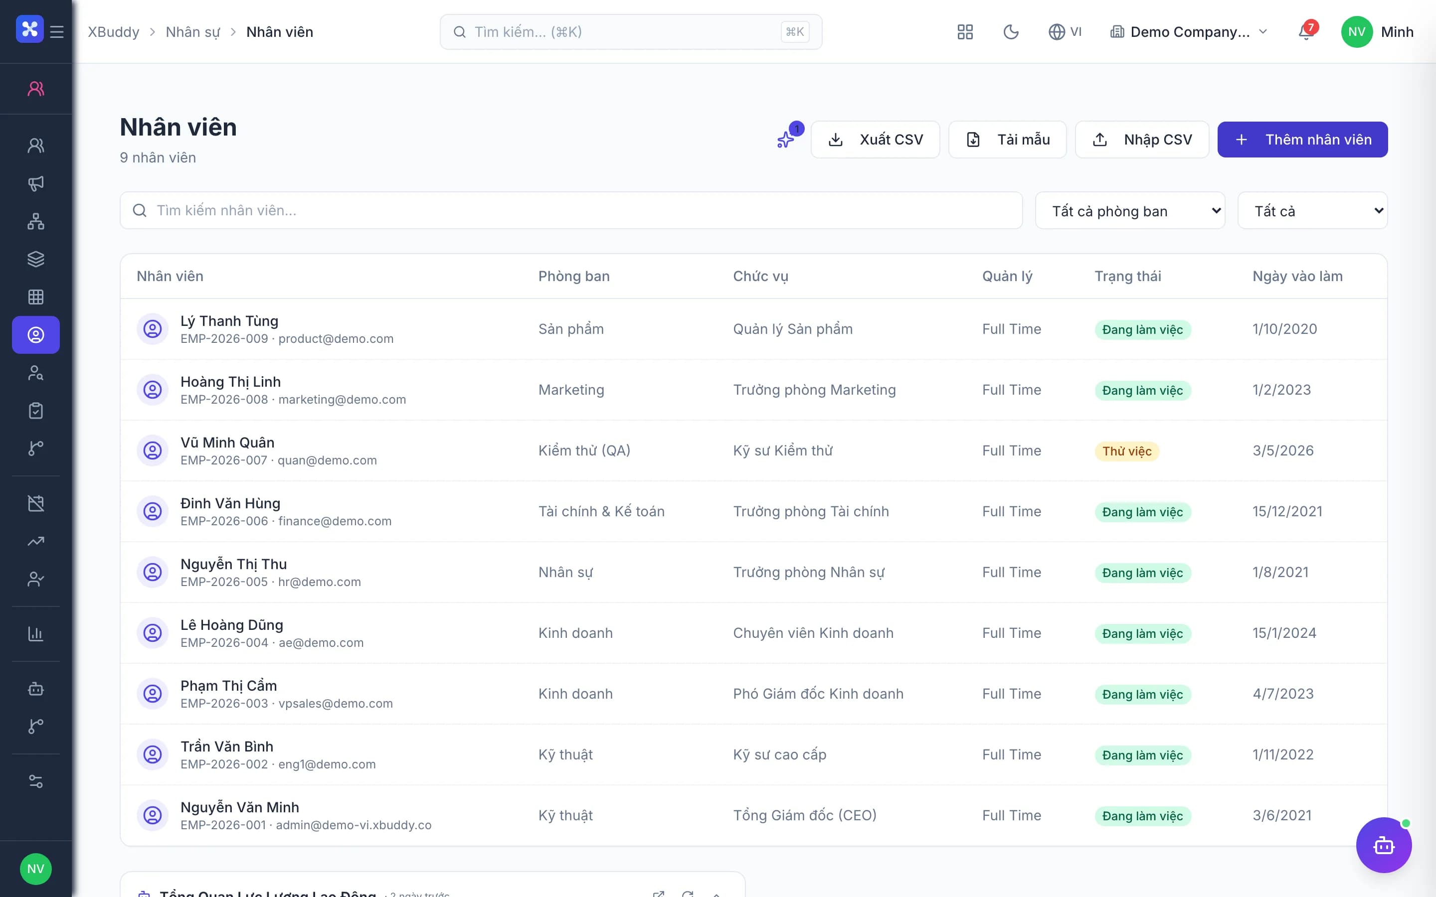Click the Tài chính & Kế toán cell

601,511
